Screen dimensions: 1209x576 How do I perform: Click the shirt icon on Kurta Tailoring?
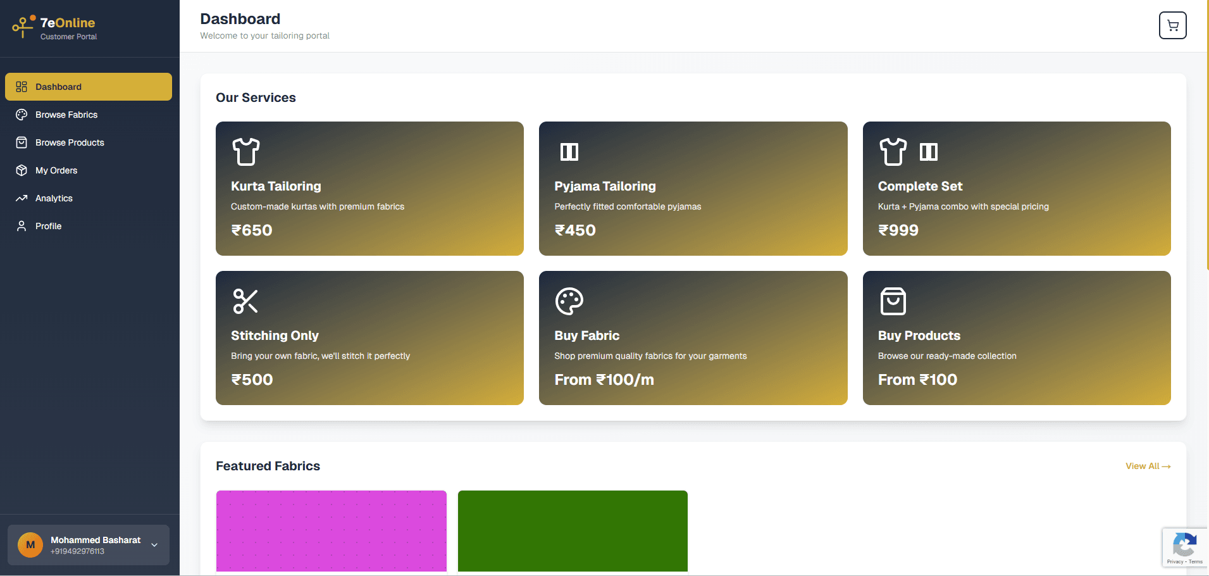point(245,152)
